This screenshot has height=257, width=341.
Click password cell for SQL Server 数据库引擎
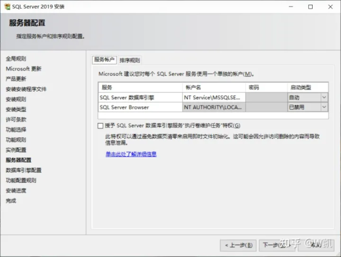(266, 98)
